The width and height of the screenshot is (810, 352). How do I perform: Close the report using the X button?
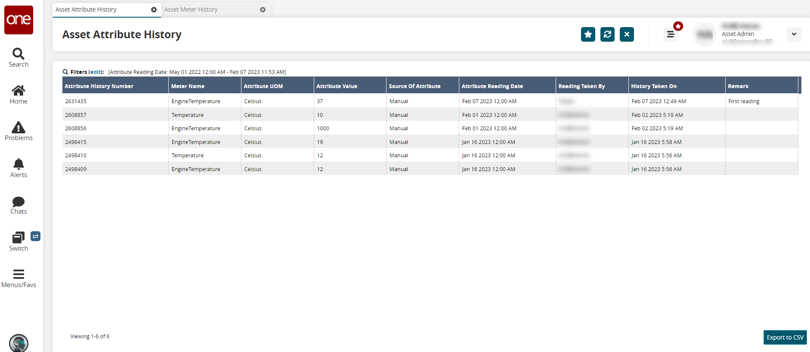[x=627, y=34]
